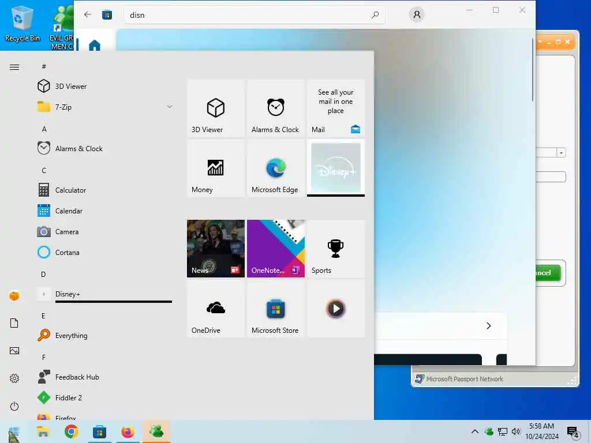The height and width of the screenshot is (443, 591).
Task: Open Pictures from Start sidebar
Action: point(14,351)
